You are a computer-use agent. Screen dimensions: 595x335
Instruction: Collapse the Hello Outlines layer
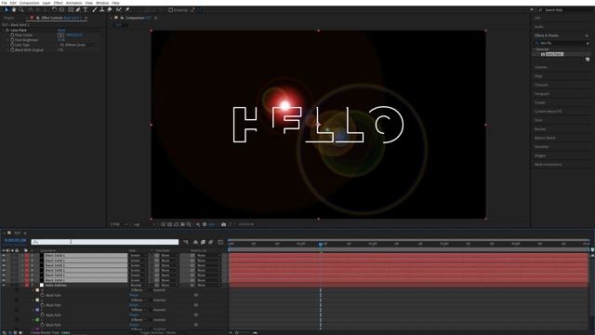click(23, 286)
